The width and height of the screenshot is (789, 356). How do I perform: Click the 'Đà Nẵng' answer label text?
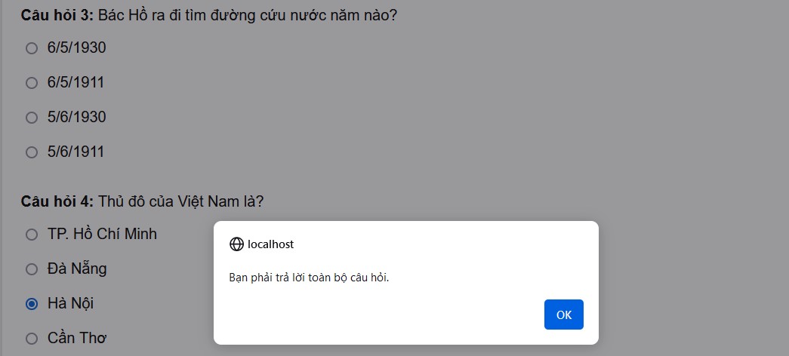77,269
